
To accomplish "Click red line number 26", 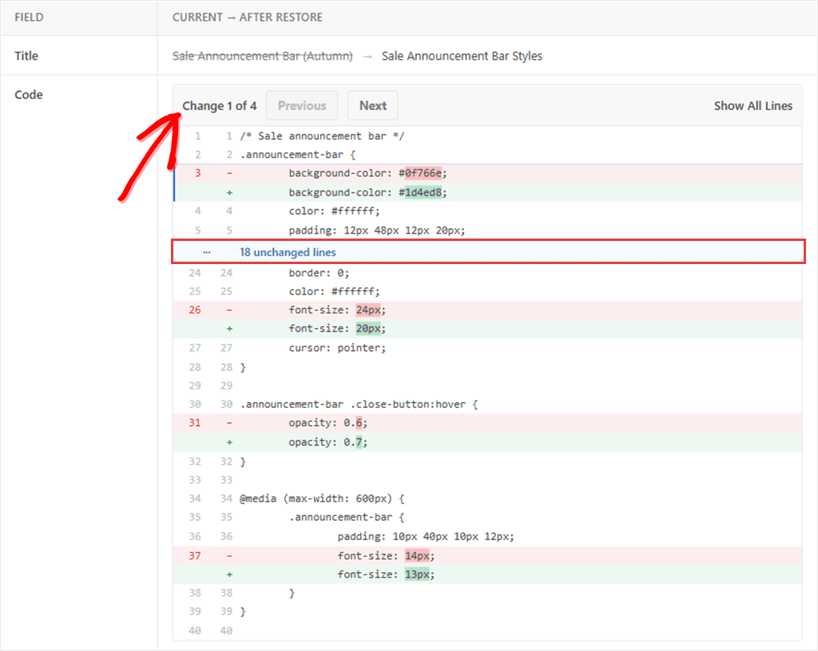I will click(x=195, y=310).
